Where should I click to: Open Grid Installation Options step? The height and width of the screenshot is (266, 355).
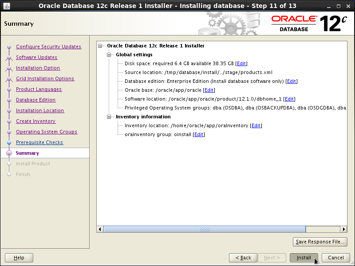coord(45,78)
